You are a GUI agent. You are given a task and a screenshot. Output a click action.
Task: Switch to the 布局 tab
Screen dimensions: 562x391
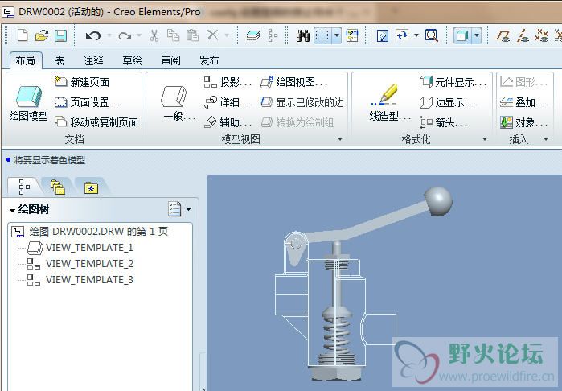pos(26,60)
